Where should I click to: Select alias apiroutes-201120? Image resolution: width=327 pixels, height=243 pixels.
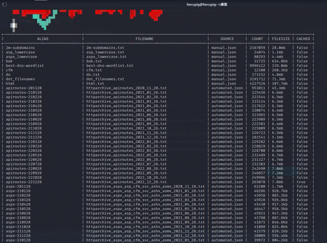click(x=24, y=88)
